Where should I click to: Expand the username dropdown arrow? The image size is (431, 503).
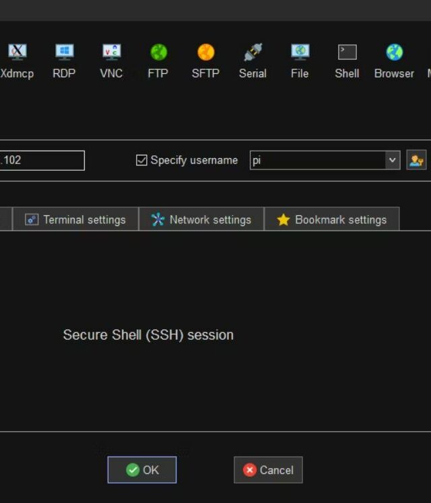(393, 160)
